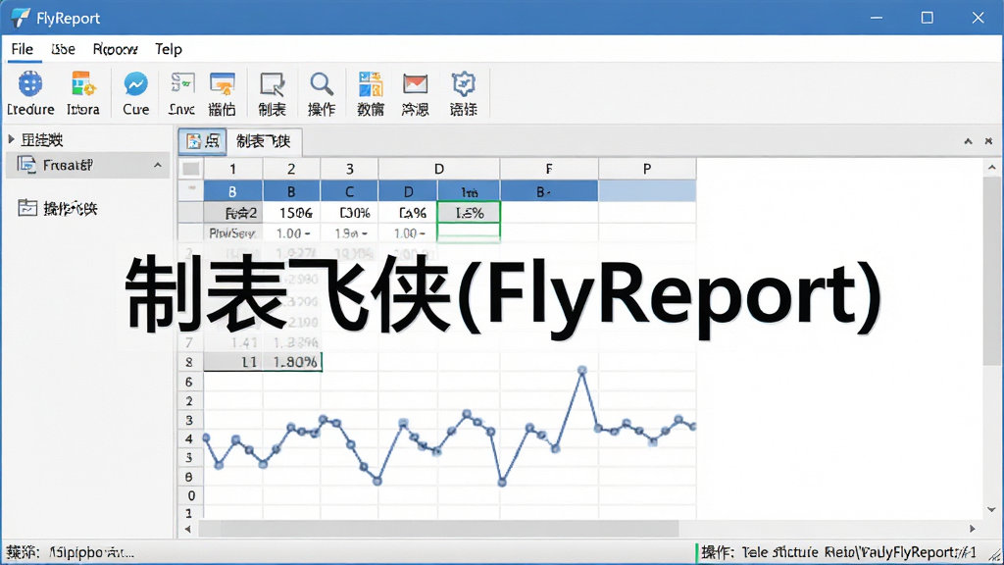
Task: Minimize the FlyReport window
Action: tap(877, 18)
